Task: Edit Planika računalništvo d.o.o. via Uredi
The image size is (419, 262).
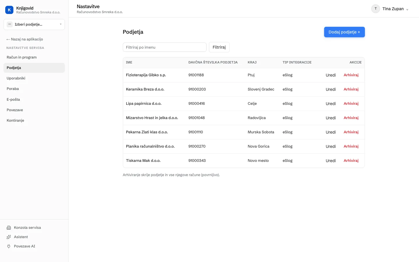Action: coord(331,146)
